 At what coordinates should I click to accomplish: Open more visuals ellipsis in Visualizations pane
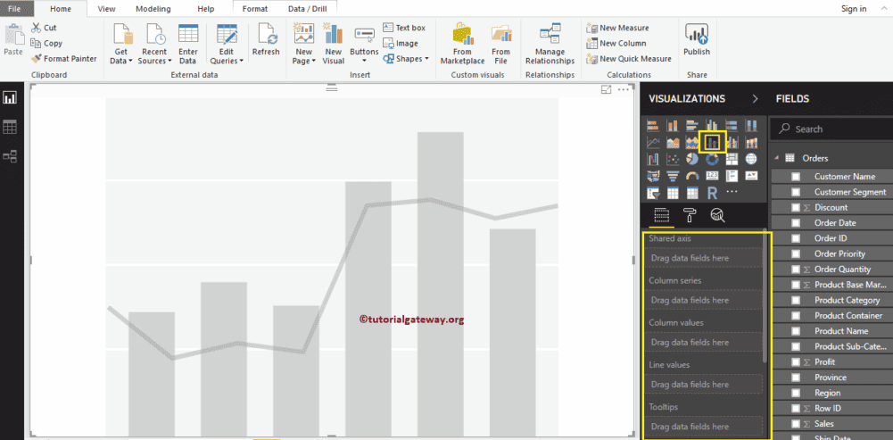[732, 192]
